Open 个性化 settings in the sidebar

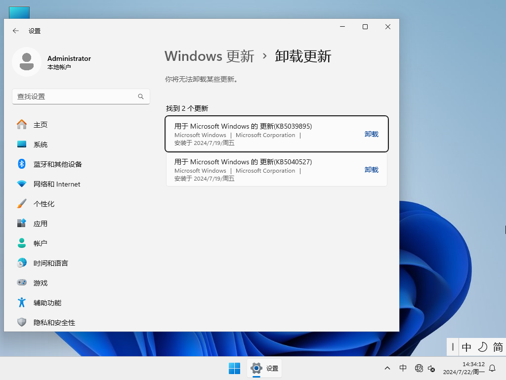coord(44,203)
